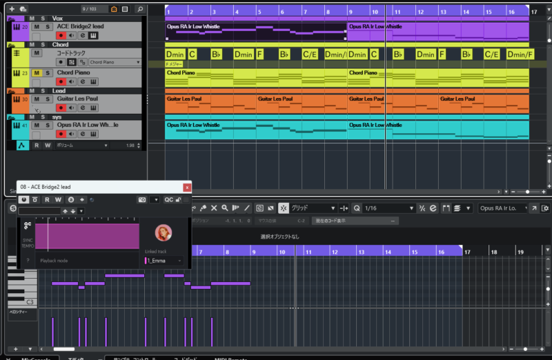The width and height of the screenshot is (552, 360).
Task: Click bar 17 on the editor ruler
Action: [468, 252]
